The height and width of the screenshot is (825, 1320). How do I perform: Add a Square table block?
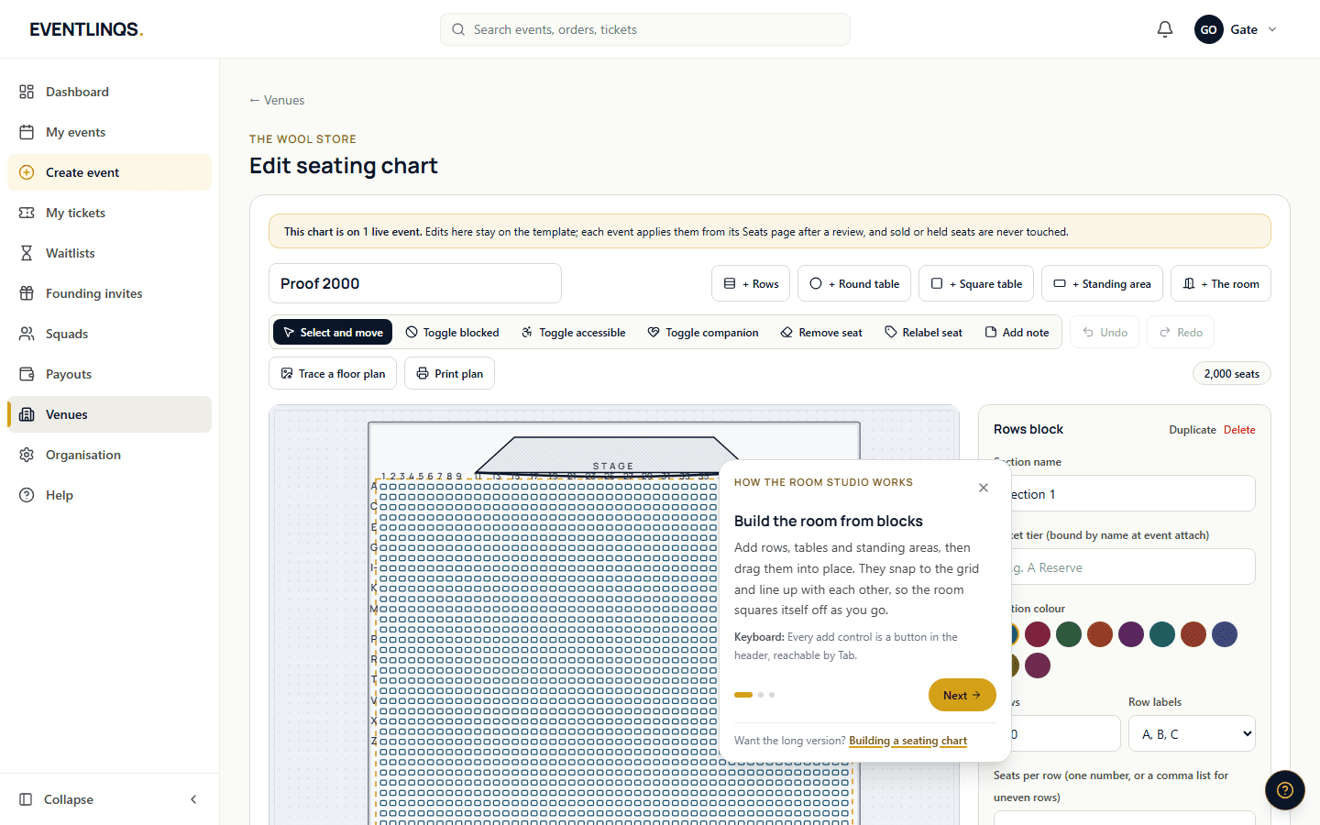(x=976, y=283)
